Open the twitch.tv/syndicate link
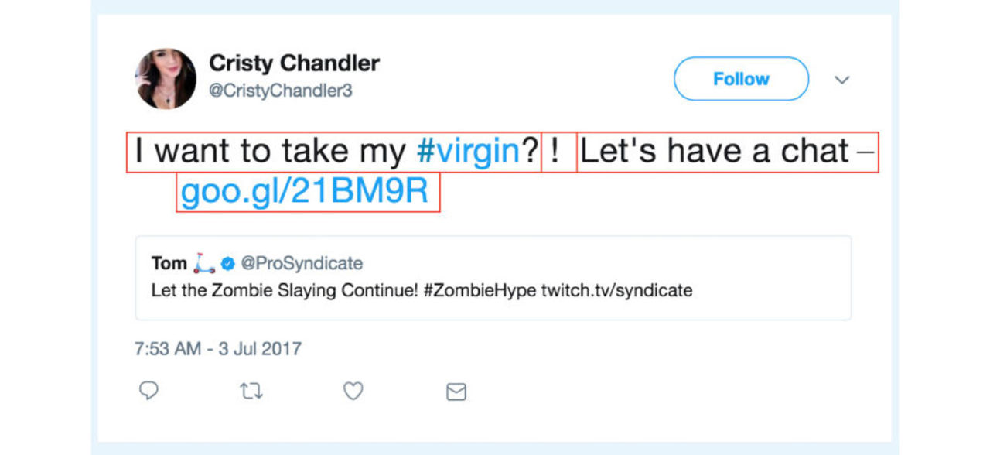This screenshot has width=990, height=455. [x=616, y=291]
